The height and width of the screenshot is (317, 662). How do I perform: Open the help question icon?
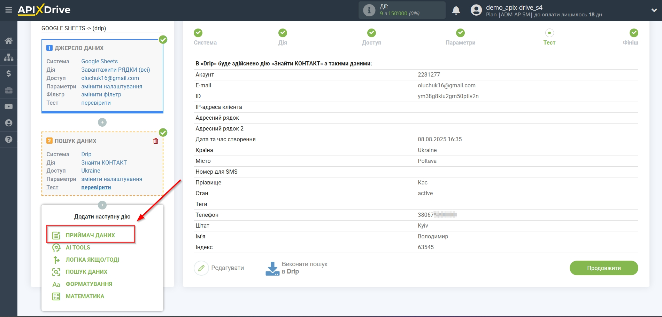point(9,139)
